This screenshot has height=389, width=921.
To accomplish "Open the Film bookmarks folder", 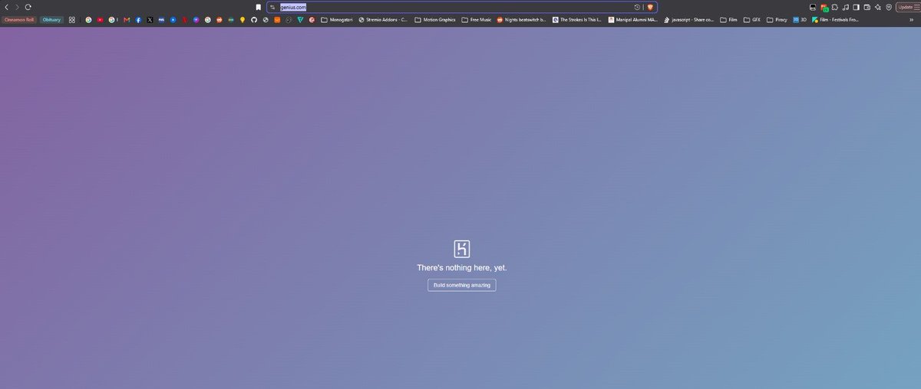I will pyautogui.click(x=728, y=20).
